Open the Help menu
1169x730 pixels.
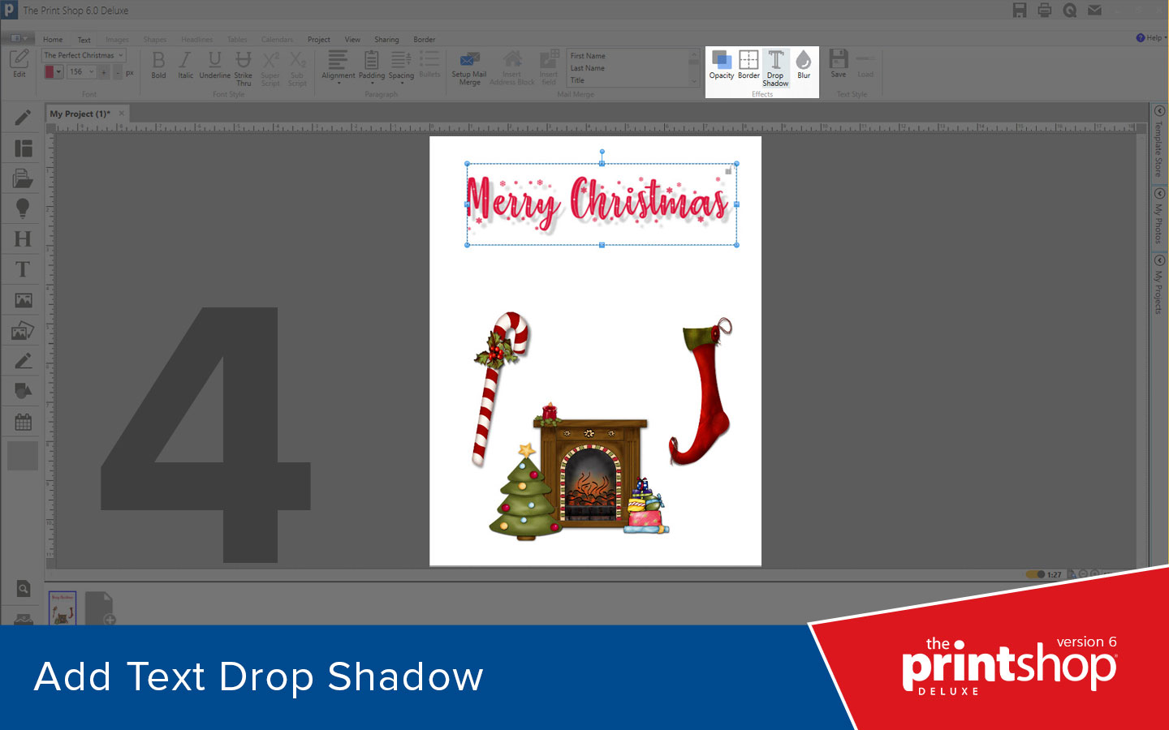click(1152, 38)
